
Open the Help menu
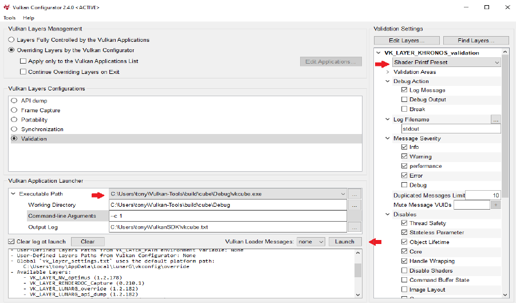click(29, 18)
